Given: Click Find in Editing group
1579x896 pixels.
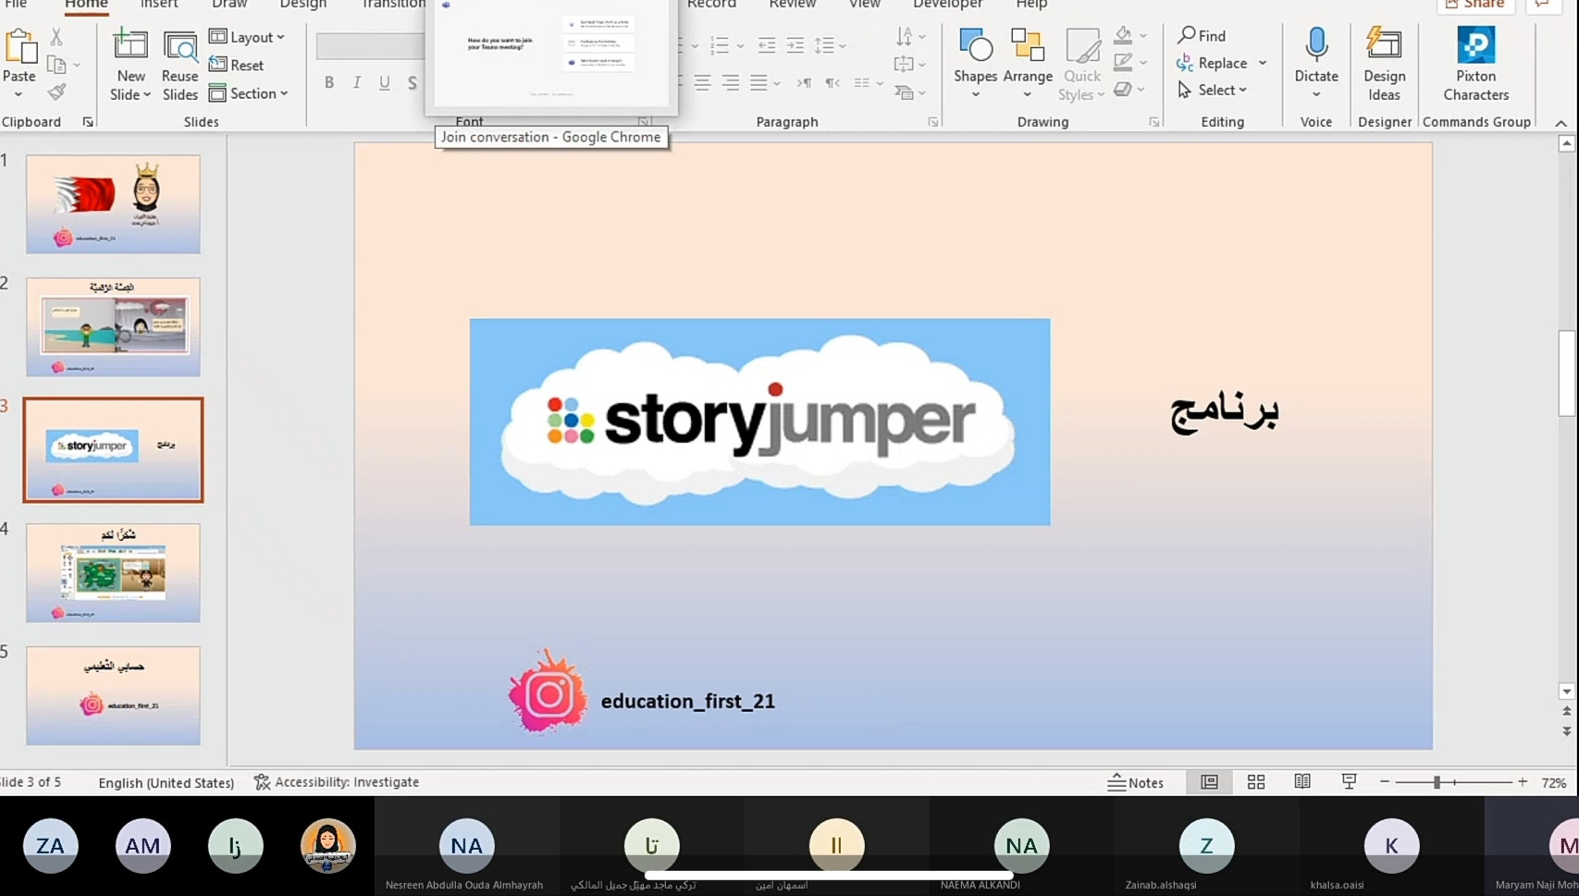Looking at the screenshot, I should [x=1202, y=35].
